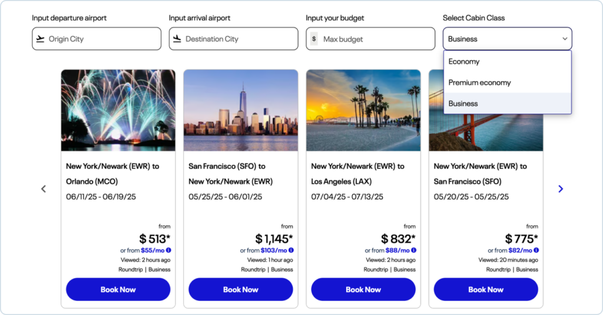Screen dimensions: 603x315
Task: Click the Origin City input field
Action: 100,39
